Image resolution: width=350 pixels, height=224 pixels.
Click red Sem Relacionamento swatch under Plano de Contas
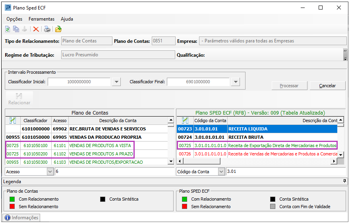pyautogui.click(x=12, y=207)
